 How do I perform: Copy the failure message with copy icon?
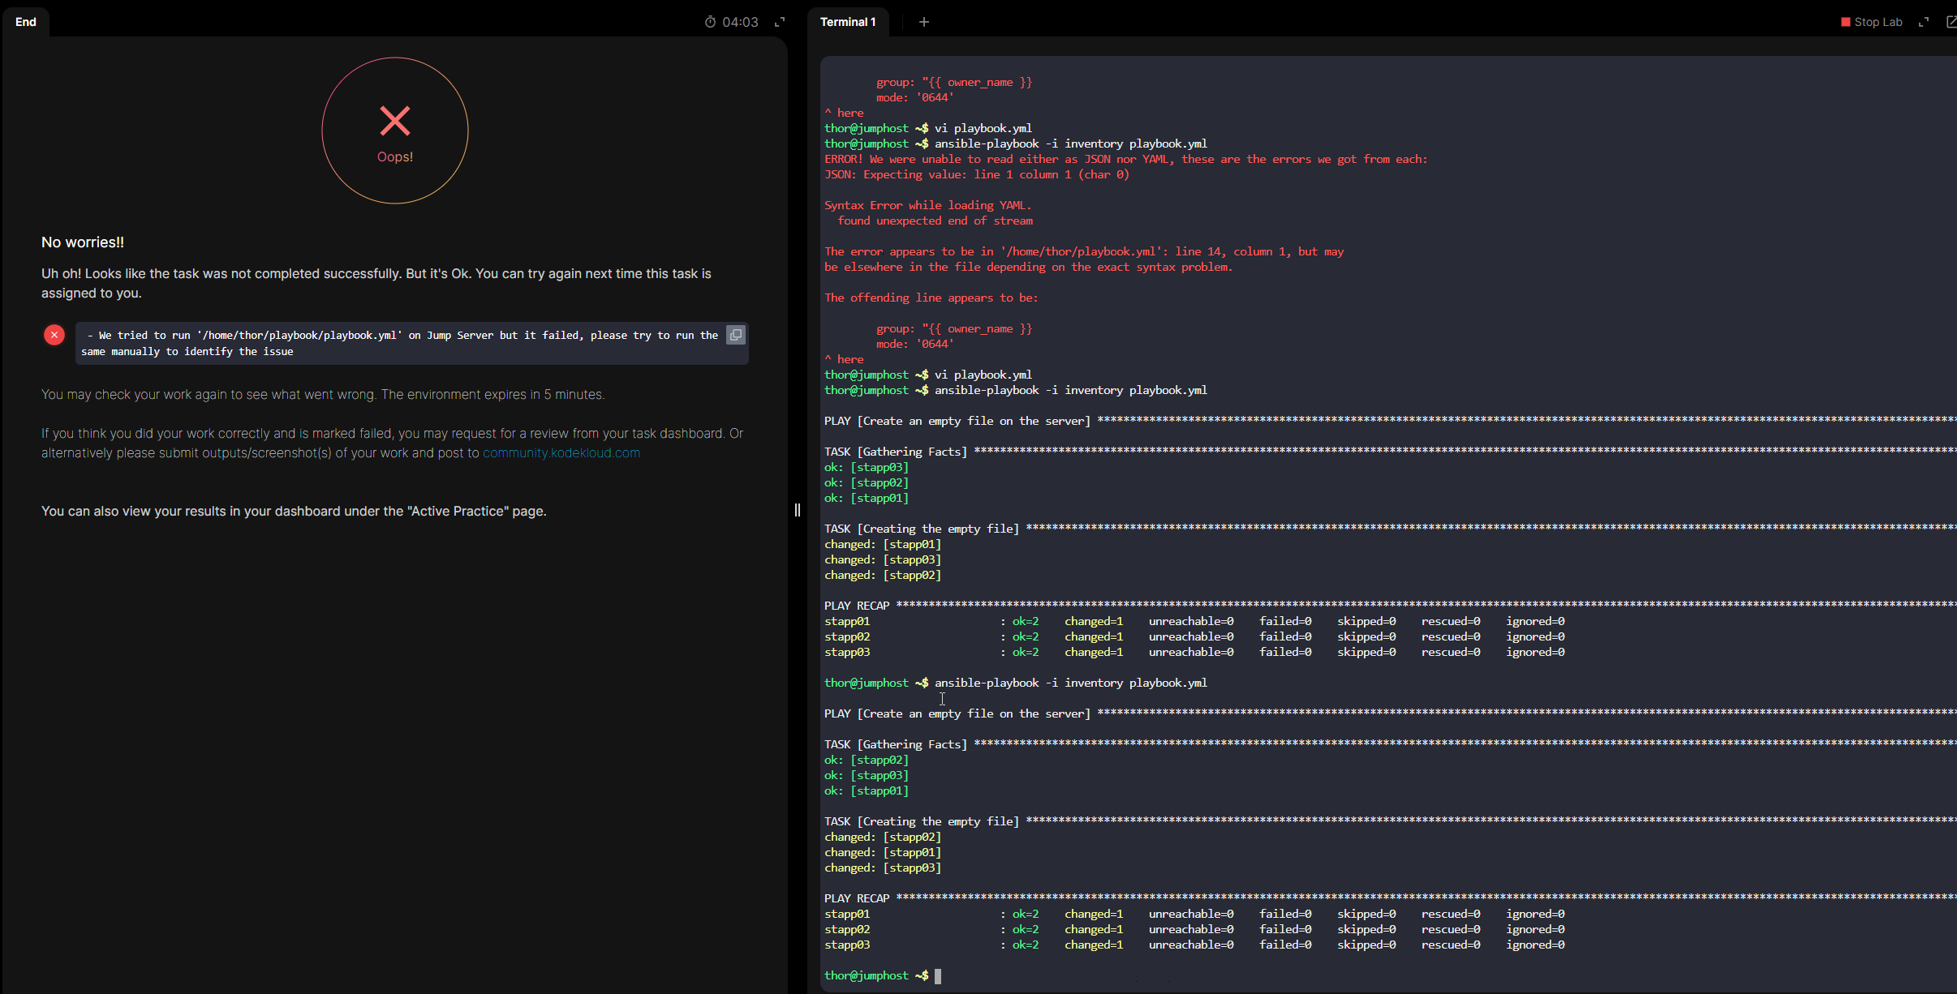(x=735, y=335)
